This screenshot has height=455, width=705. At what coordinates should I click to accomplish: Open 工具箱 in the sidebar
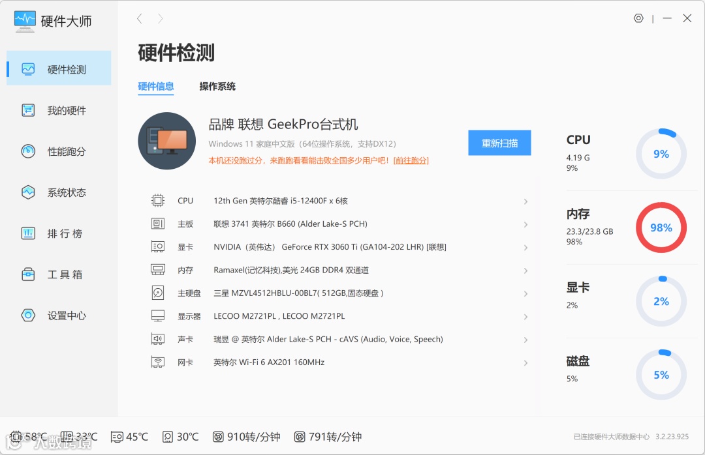[x=59, y=274]
